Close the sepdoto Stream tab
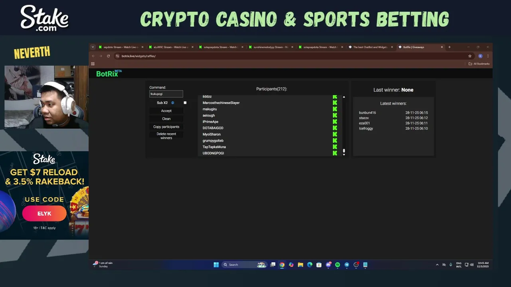 pyautogui.click(x=143, y=47)
